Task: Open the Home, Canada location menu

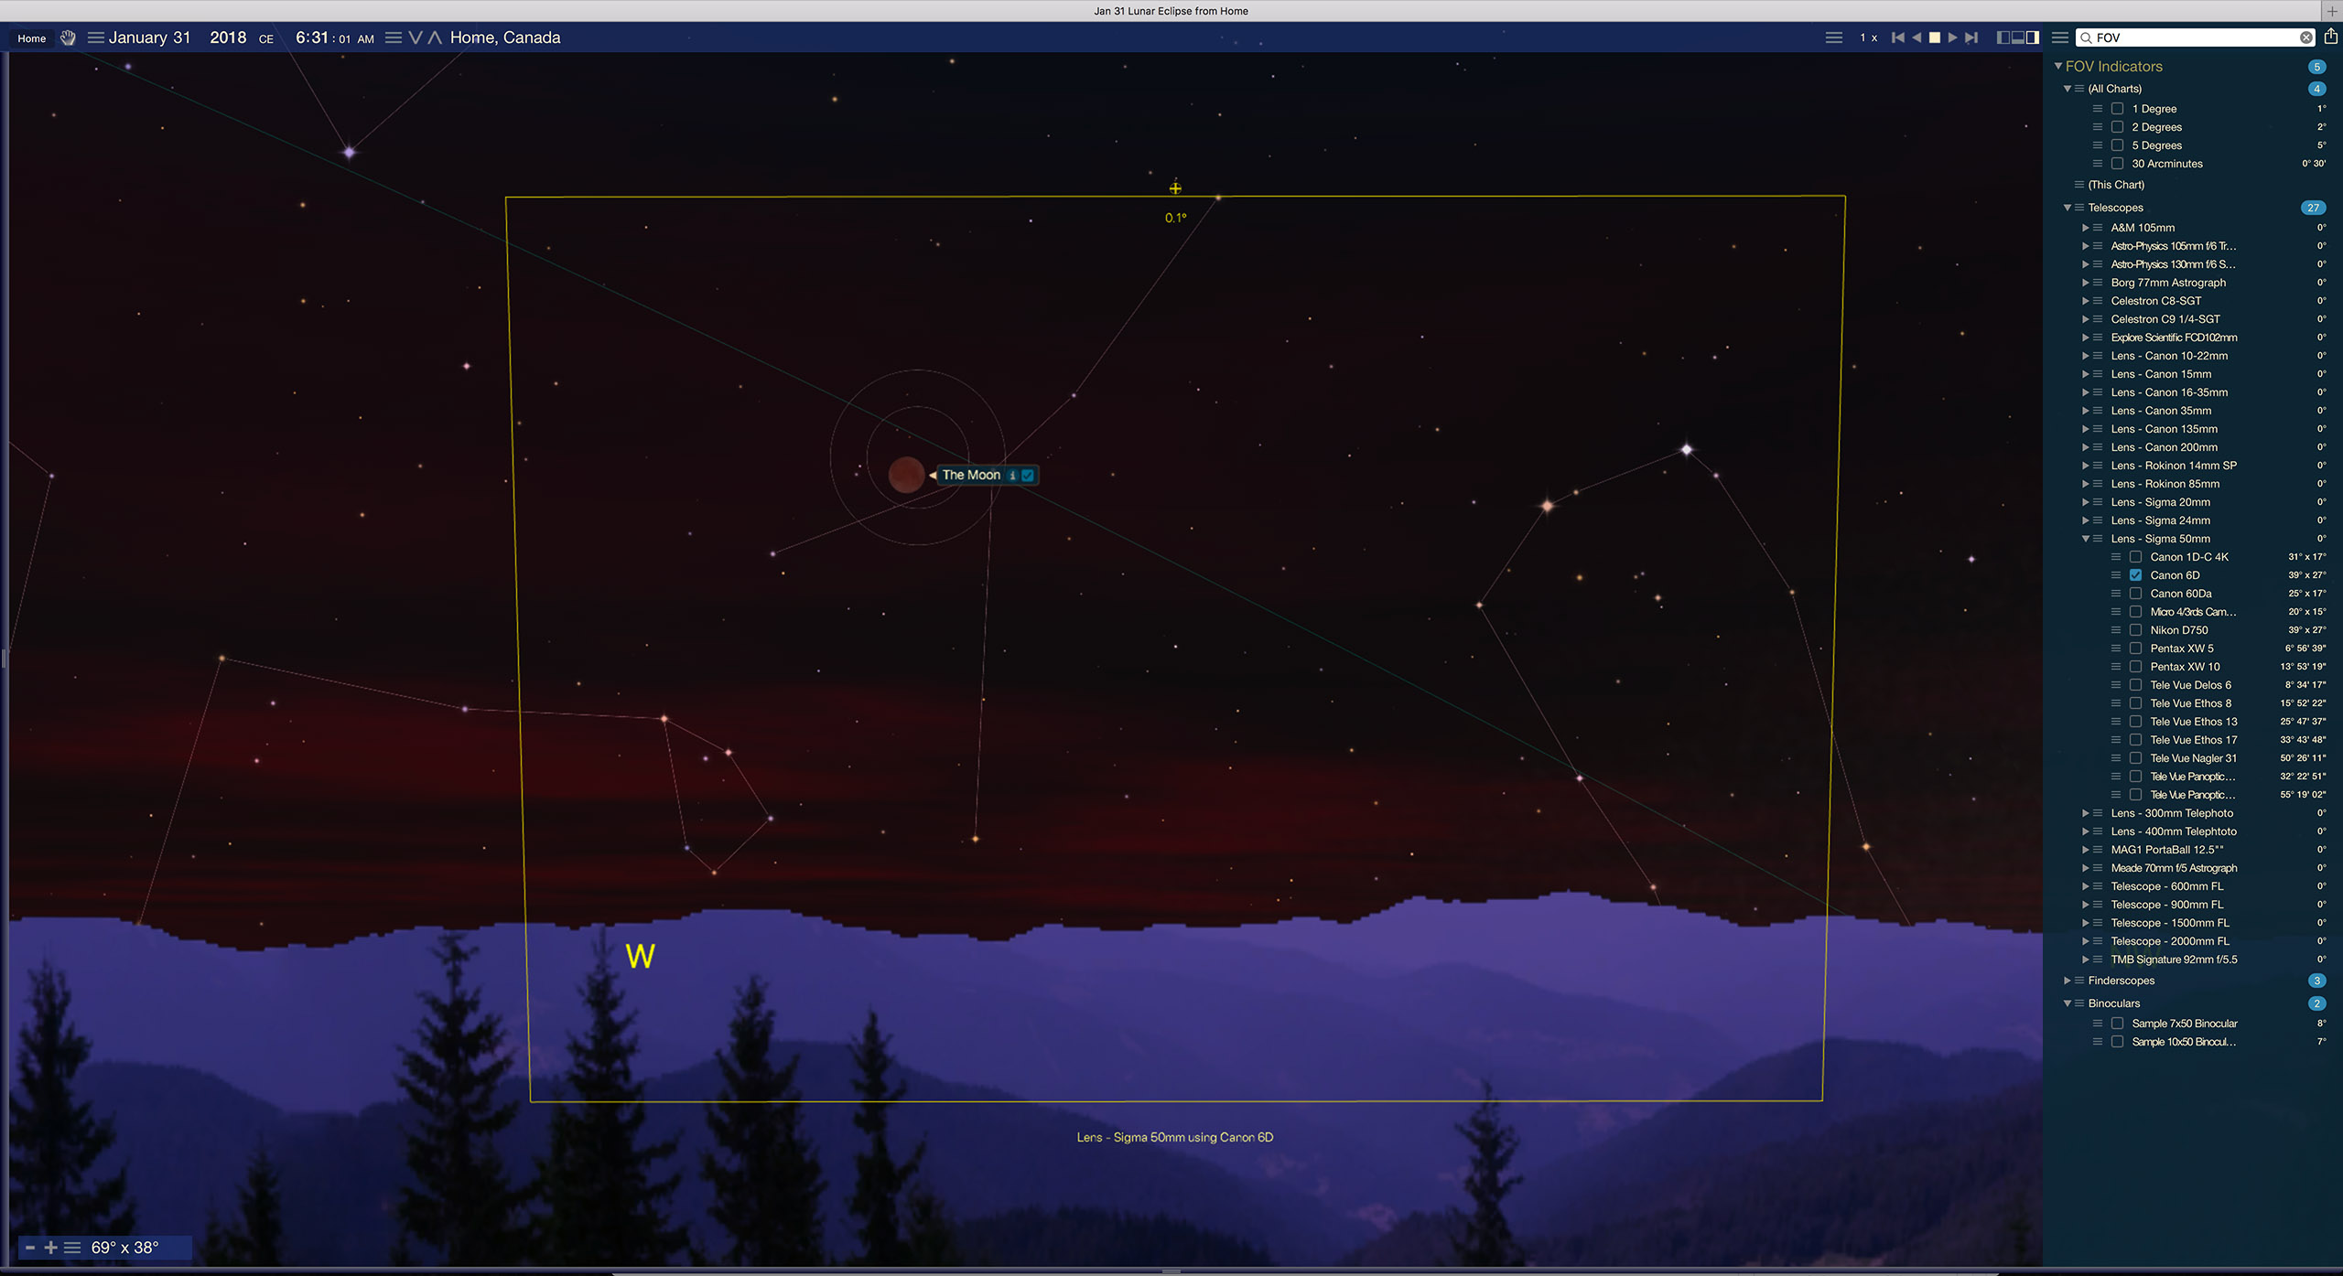Action: click(x=504, y=38)
